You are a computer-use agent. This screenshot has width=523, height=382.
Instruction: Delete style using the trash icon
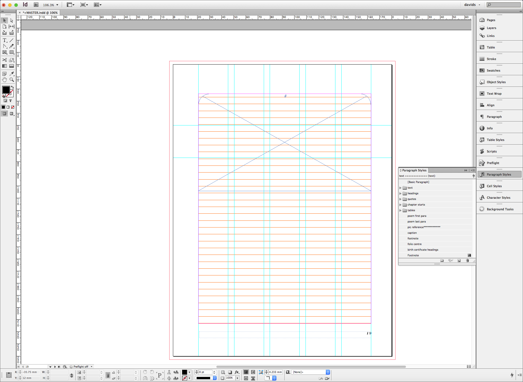[x=467, y=260]
